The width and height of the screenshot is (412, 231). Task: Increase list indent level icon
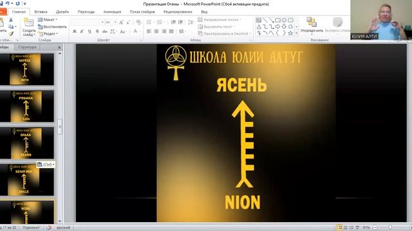pyautogui.click(x=180, y=22)
